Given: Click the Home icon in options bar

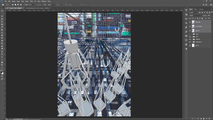Looking at the screenshot, I should point(3,5).
